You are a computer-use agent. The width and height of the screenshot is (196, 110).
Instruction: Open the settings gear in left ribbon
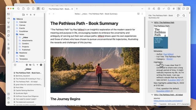point(9,102)
